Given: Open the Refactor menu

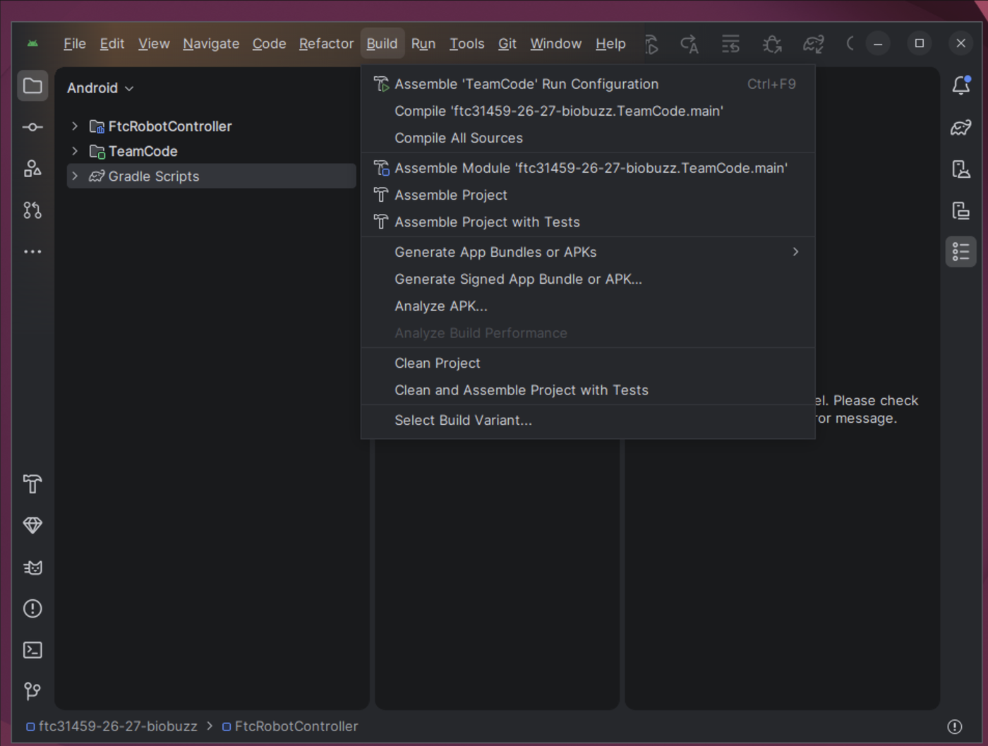Looking at the screenshot, I should [x=326, y=44].
